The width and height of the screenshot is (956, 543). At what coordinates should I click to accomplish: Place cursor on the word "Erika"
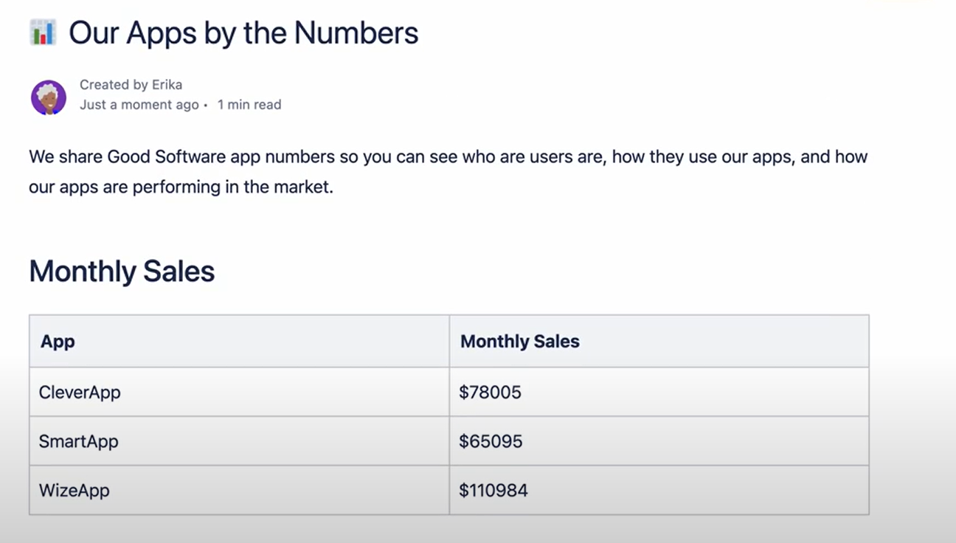click(167, 85)
